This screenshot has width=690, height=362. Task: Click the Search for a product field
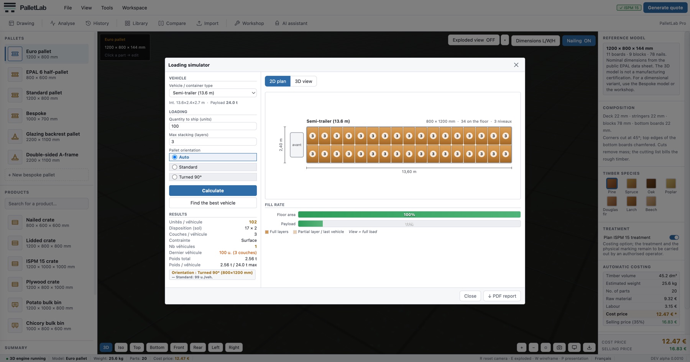[46, 204]
